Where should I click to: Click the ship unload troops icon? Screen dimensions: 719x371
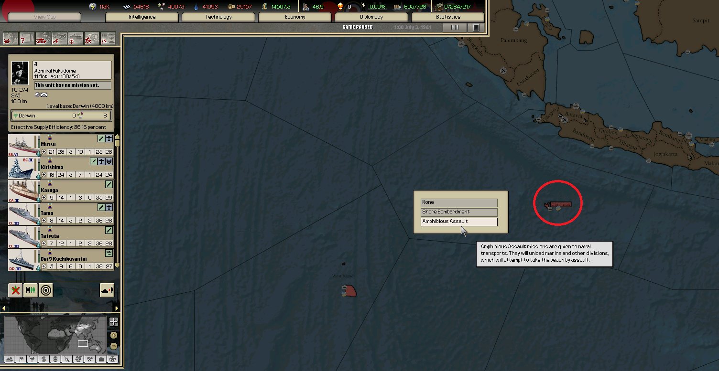tap(107, 290)
